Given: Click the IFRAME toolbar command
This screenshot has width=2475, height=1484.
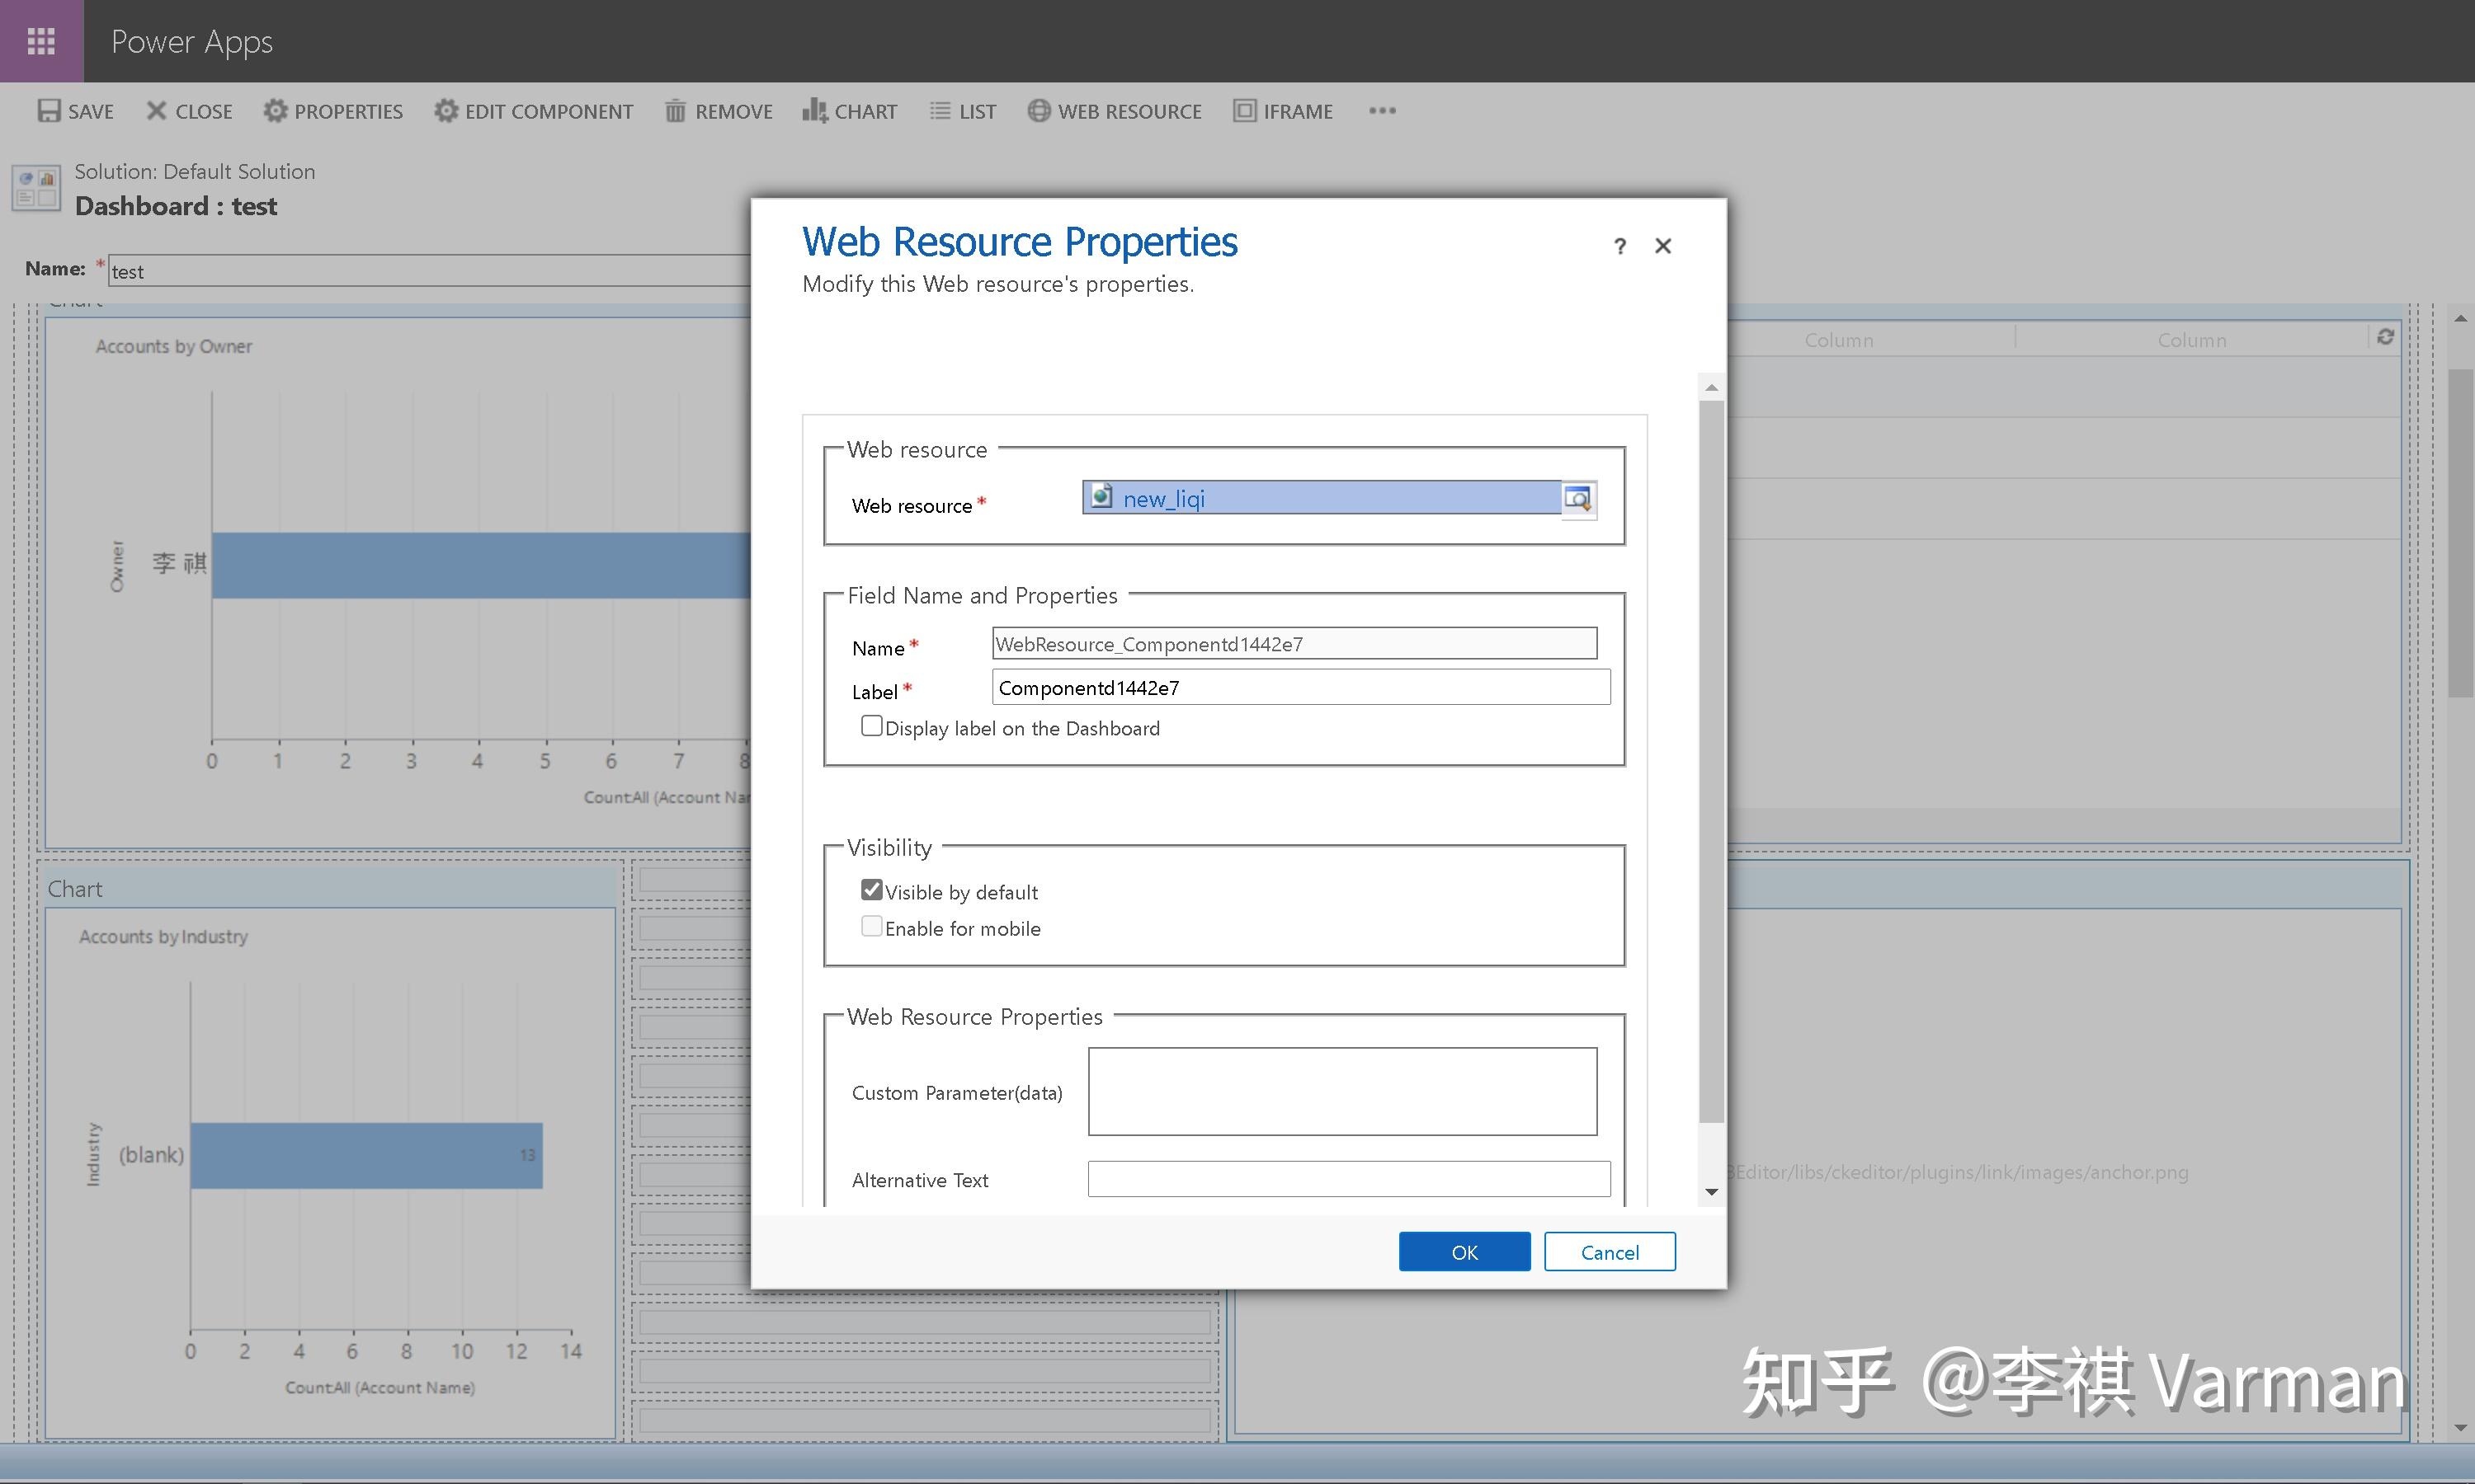Looking at the screenshot, I should 1283,111.
